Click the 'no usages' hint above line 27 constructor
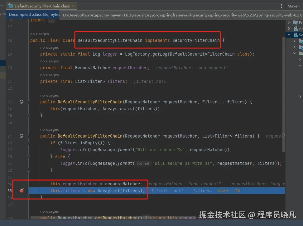Image resolution: width=303 pixels, height=226 pixels. point(50,129)
